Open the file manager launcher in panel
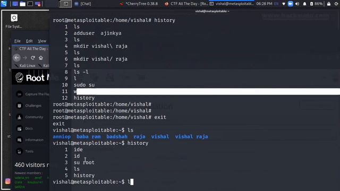Screen dimensions: 340x191 click(22, 4)
